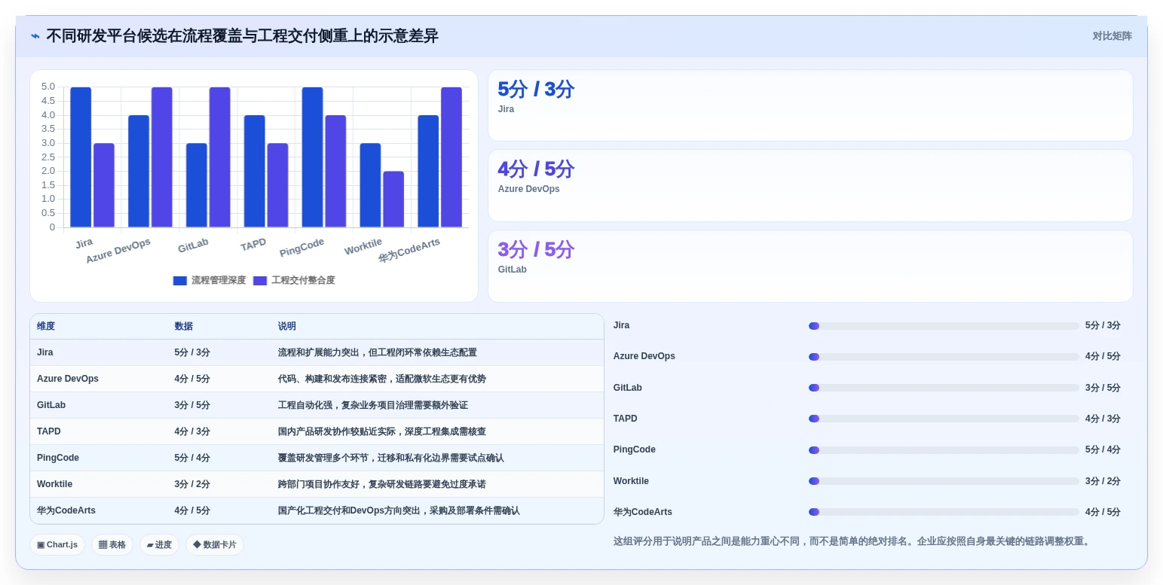
Task: Click the 华为CodeArts progress bar
Action: click(944, 512)
